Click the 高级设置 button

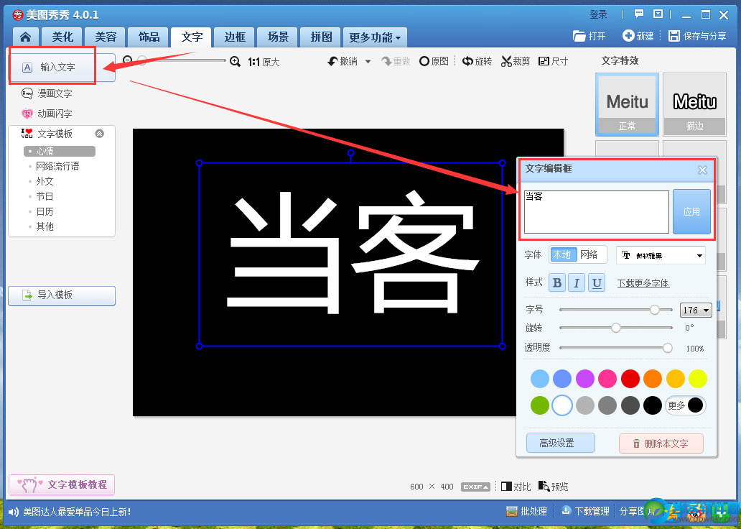coord(560,443)
